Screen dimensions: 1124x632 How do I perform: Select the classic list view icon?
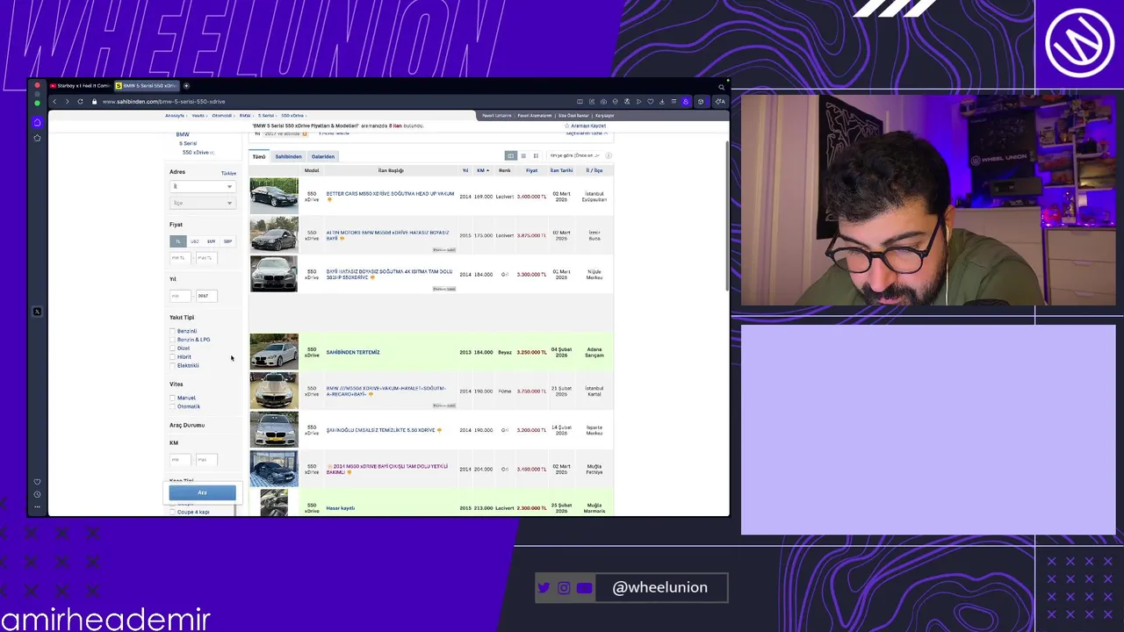coord(510,156)
